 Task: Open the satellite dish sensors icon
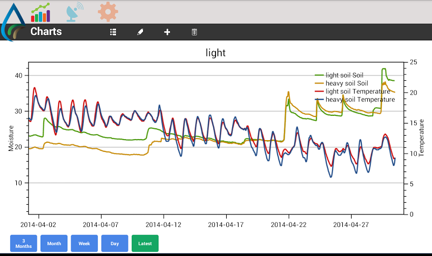75,12
